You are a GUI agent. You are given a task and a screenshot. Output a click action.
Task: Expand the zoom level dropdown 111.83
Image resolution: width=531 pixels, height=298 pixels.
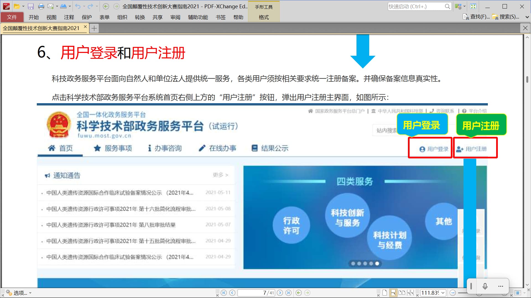[443, 293]
